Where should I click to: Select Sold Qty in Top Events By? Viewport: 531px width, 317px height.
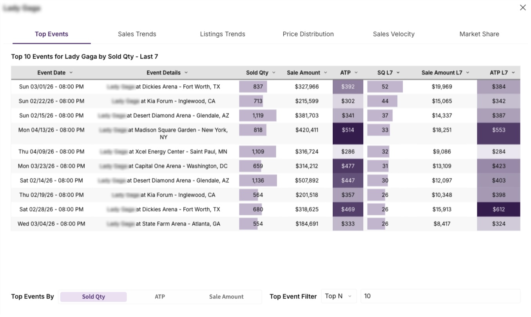[x=93, y=297]
